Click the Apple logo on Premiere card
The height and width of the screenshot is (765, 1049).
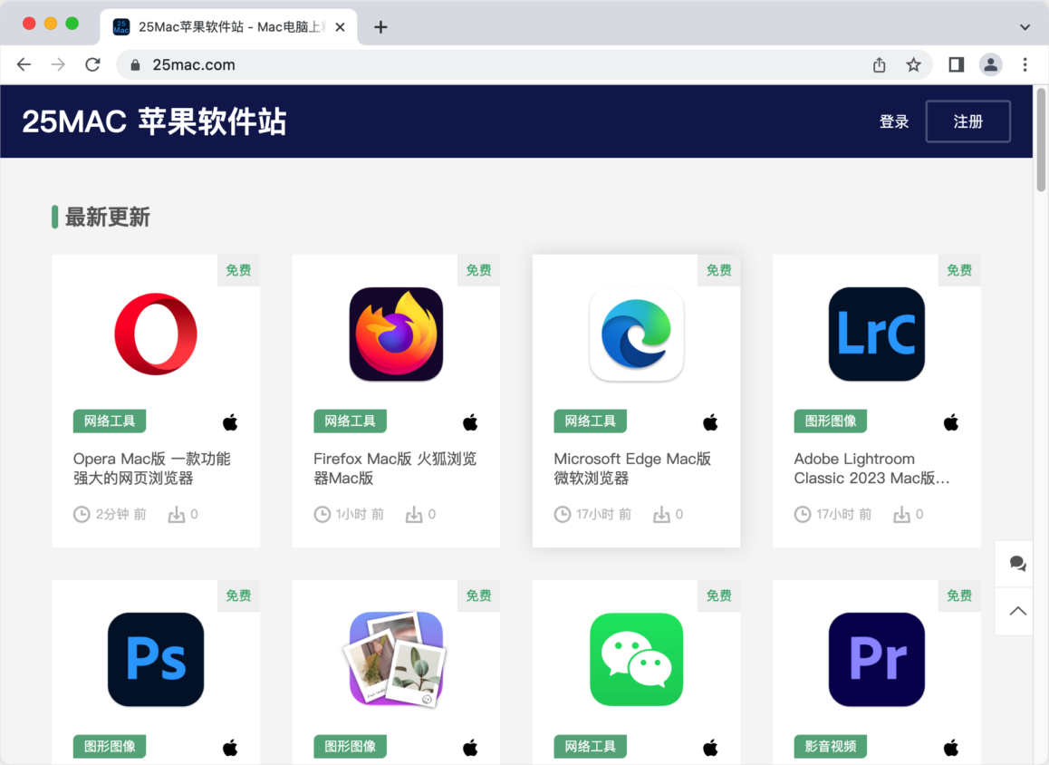click(950, 748)
